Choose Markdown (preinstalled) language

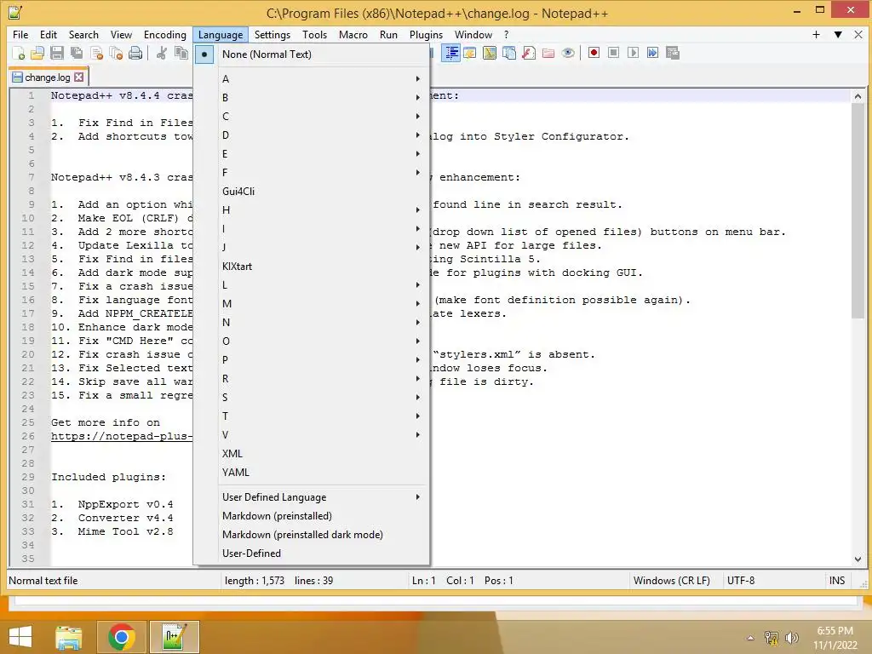[312, 516]
